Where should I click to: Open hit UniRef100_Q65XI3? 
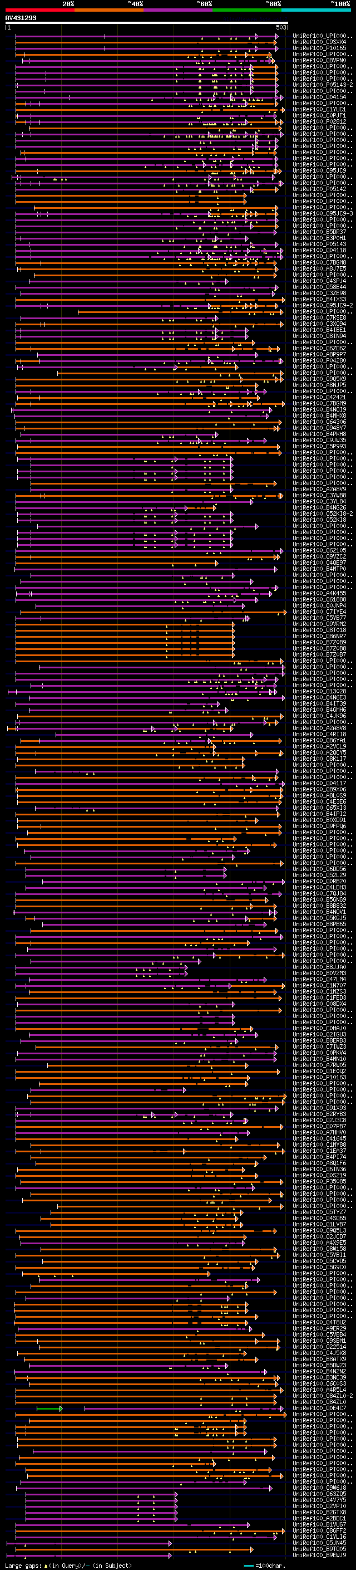pos(319,808)
